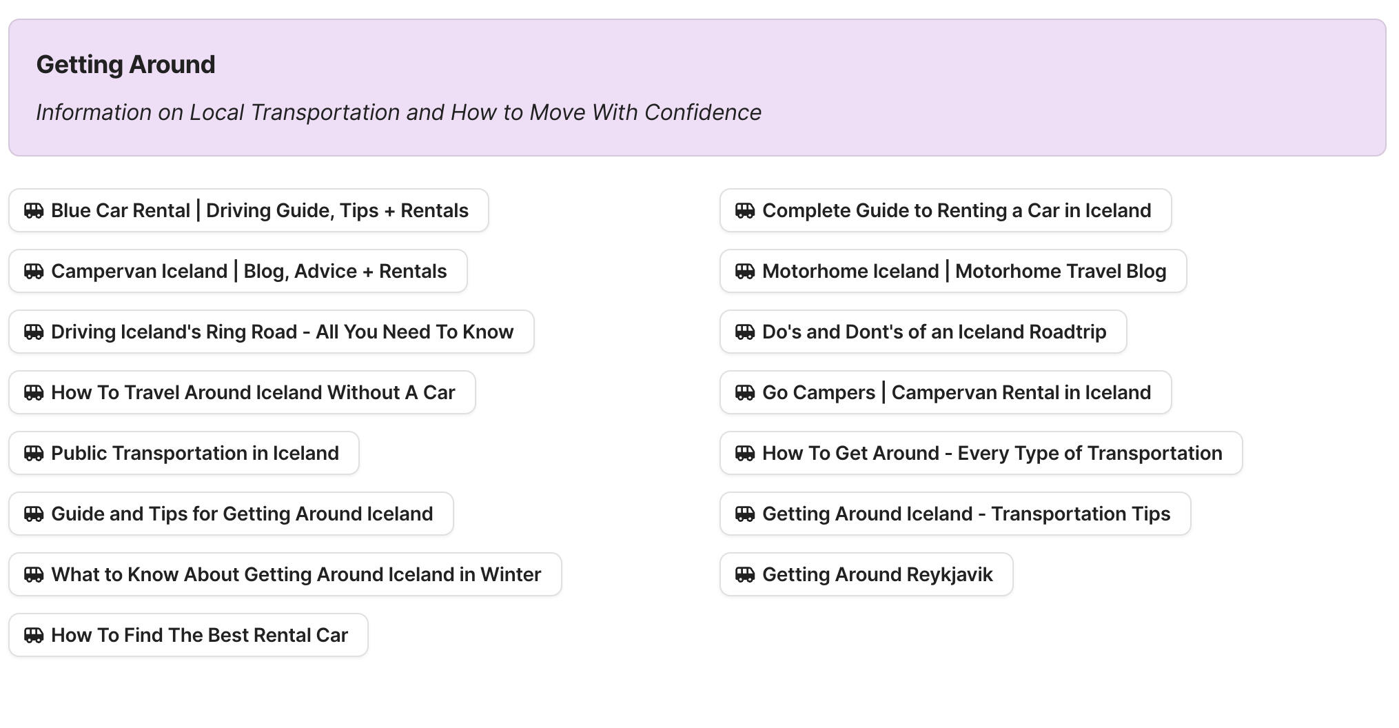Viewport: 1399px width, 728px height.
Task: Click bus icon beside Blue Car Rental
Action: tap(34, 210)
